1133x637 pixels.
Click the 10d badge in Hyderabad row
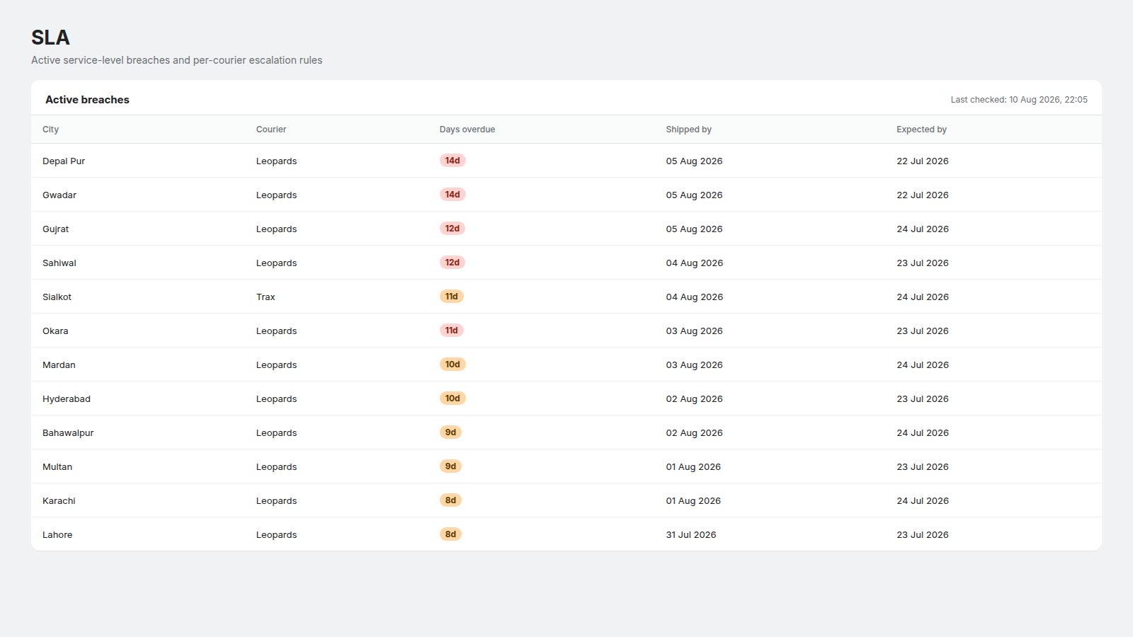click(452, 398)
